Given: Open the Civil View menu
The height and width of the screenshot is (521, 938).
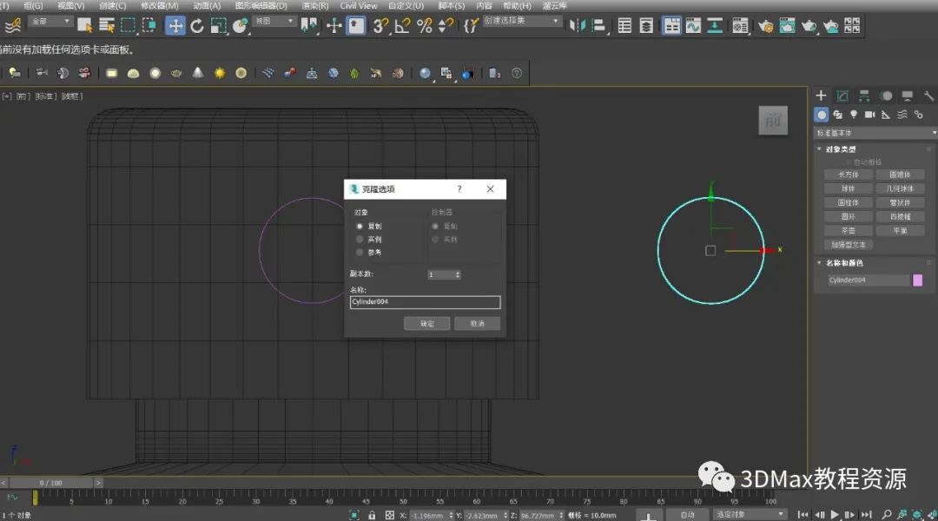Looking at the screenshot, I should pyautogui.click(x=358, y=5).
